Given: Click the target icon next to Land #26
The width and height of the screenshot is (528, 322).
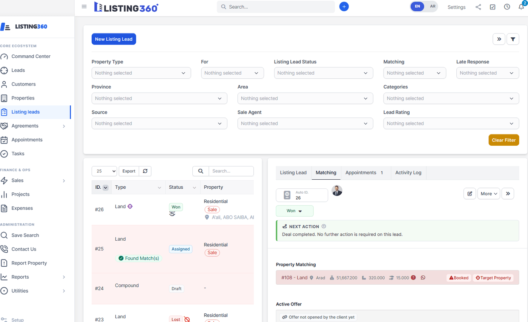Looking at the screenshot, I should pyautogui.click(x=130, y=206).
